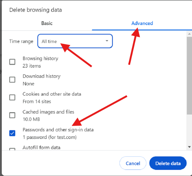The image size is (192, 176).
Task: Enable Cookies and other site data checkbox
Action: [12, 97]
